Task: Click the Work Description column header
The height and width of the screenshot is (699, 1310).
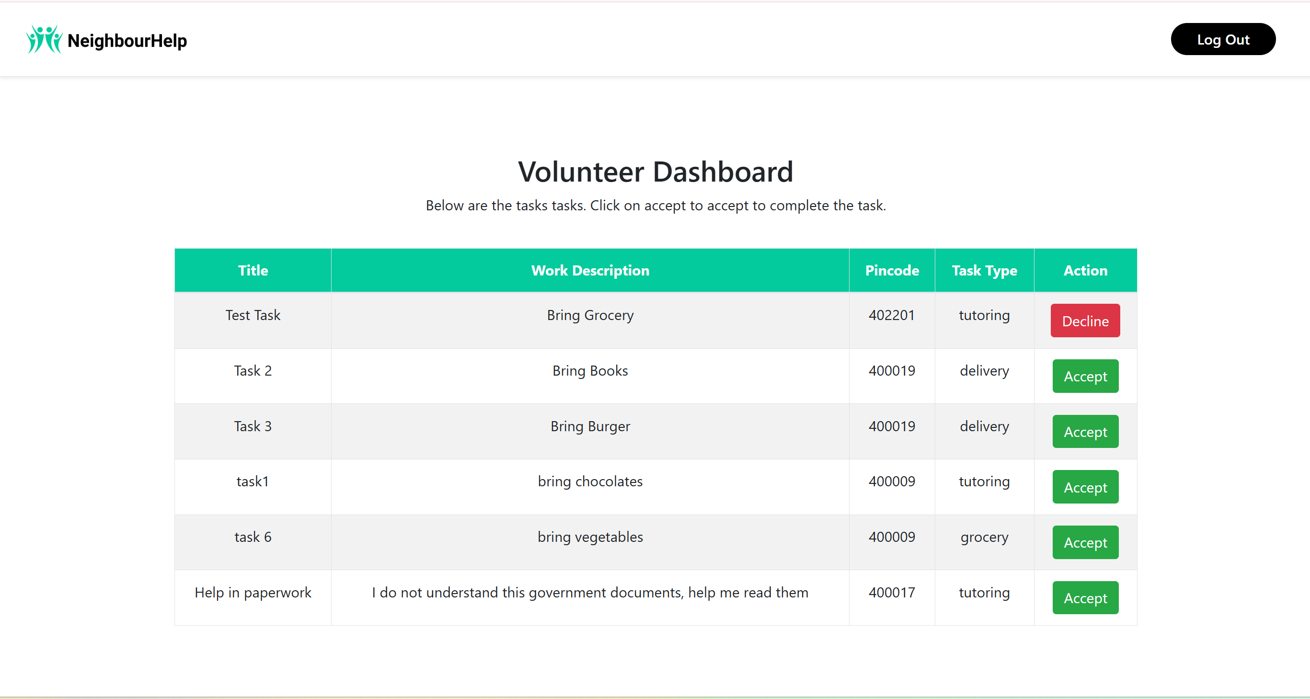Action: click(590, 271)
